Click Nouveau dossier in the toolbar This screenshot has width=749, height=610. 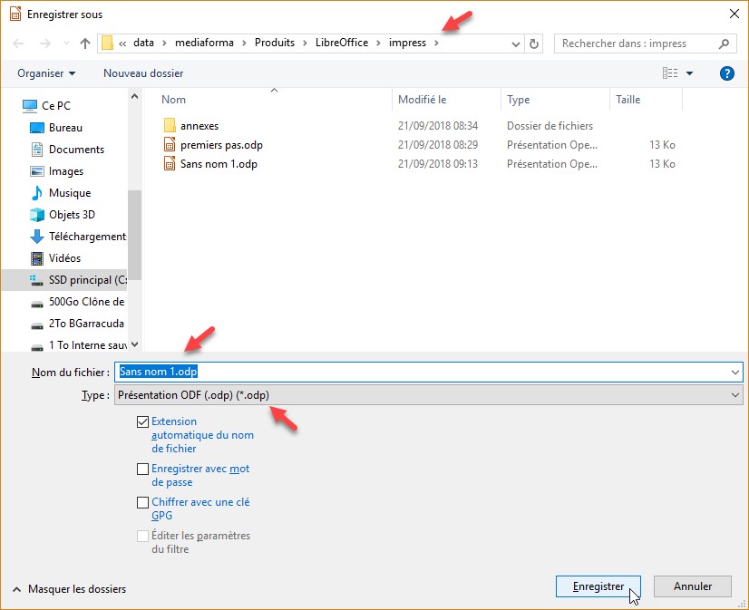coord(143,73)
